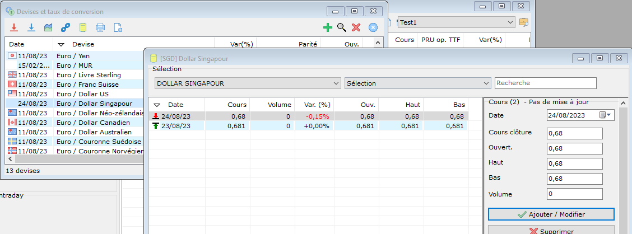
Task: Click the PRU op. TTF header in back window
Action: pyautogui.click(x=440, y=40)
